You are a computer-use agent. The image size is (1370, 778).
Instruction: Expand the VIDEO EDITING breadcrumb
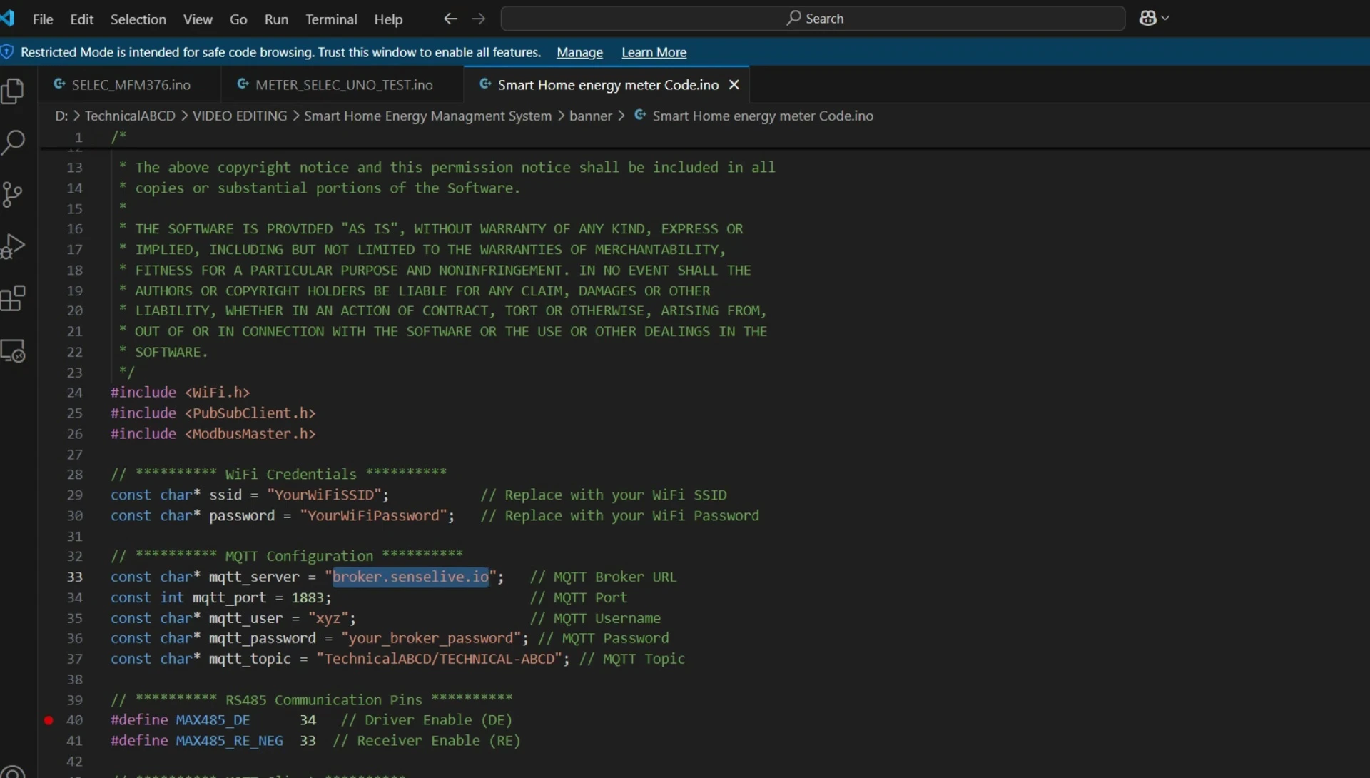coord(240,116)
